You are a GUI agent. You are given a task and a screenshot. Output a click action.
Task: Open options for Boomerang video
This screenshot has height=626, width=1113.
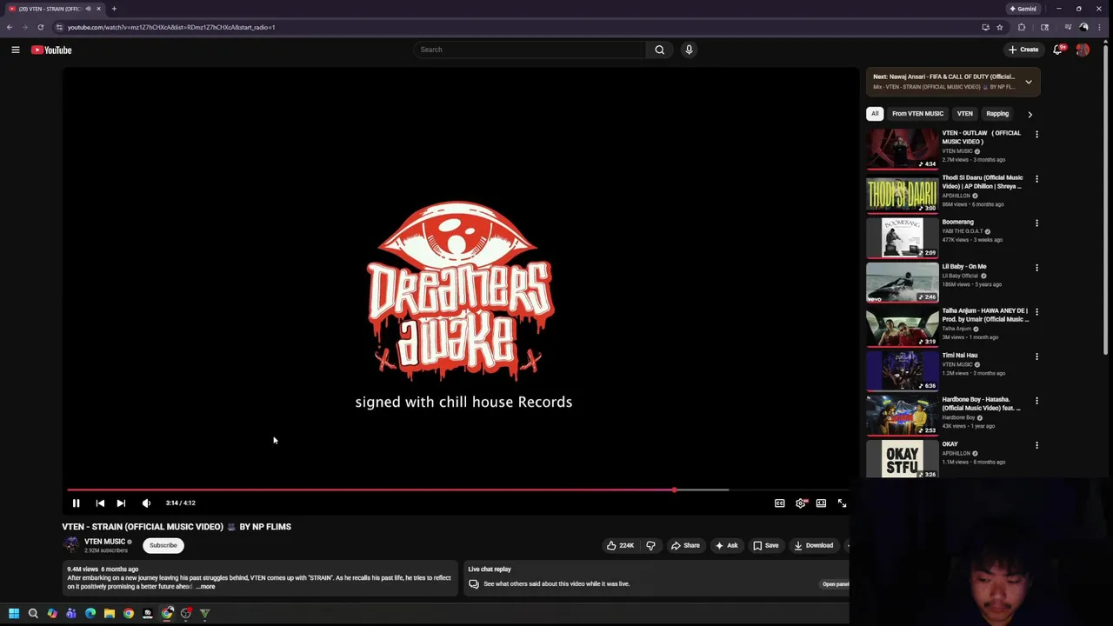point(1036,223)
